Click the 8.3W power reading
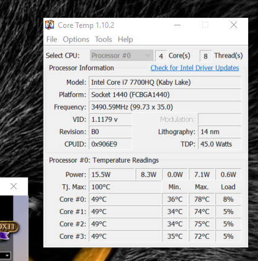The height and width of the screenshot is (261, 258). pyautogui.click(x=148, y=174)
